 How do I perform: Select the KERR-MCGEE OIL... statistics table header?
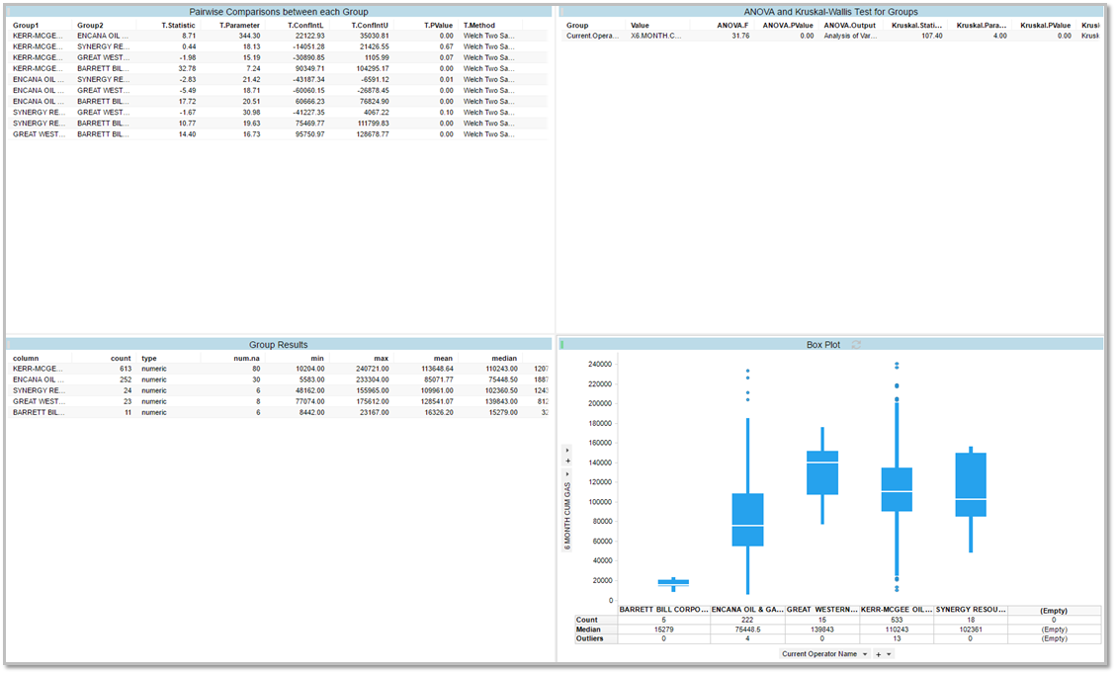(x=897, y=610)
